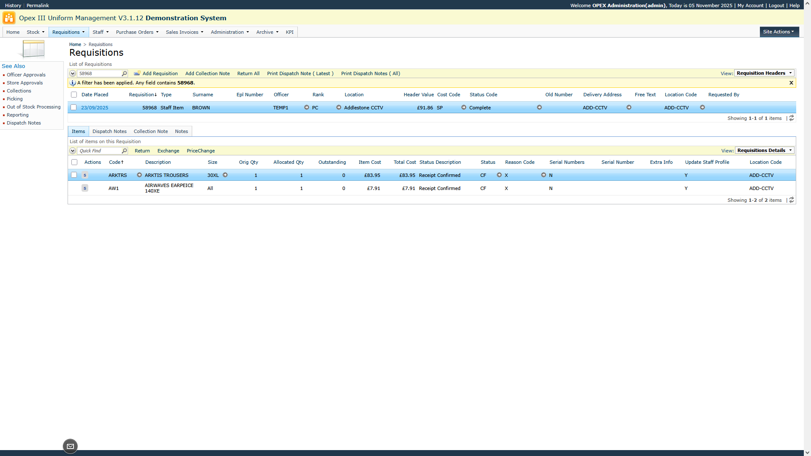
Task: Click the search magnifier in requisitions filter
Action: (x=124, y=73)
